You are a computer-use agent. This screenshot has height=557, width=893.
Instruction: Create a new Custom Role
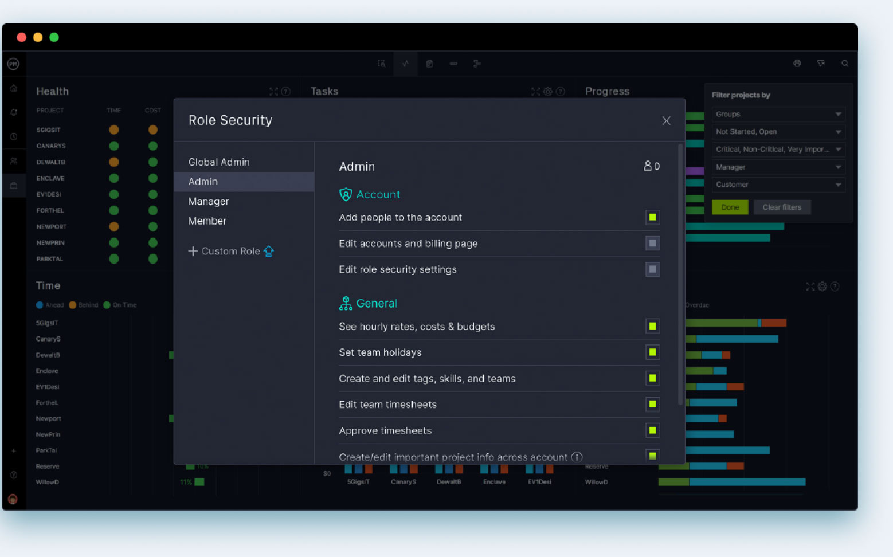[230, 251]
